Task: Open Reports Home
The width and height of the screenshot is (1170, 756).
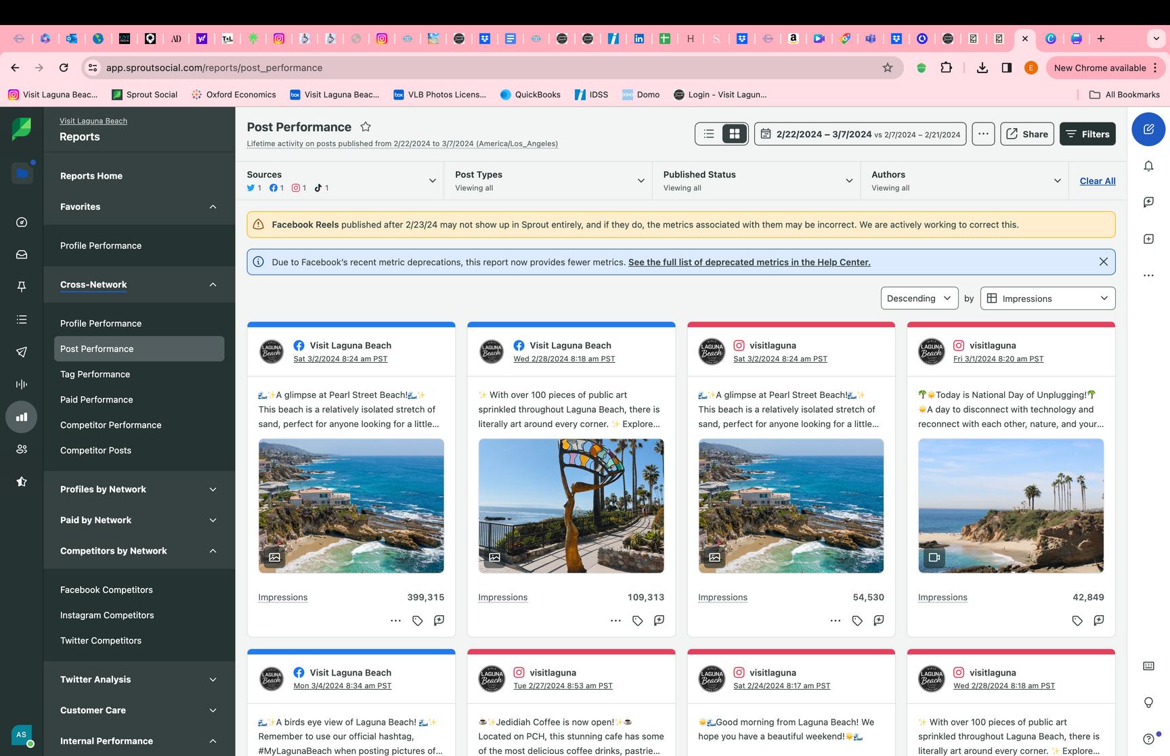Action: [x=91, y=176]
